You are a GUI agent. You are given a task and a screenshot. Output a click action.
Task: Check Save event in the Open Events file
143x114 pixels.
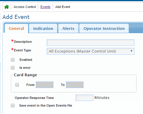(x=13, y=105)
